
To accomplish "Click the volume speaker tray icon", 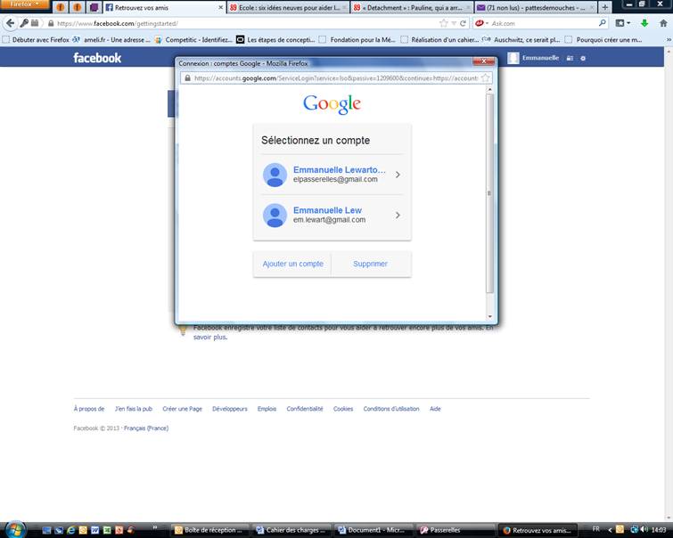I will (644, 529).
